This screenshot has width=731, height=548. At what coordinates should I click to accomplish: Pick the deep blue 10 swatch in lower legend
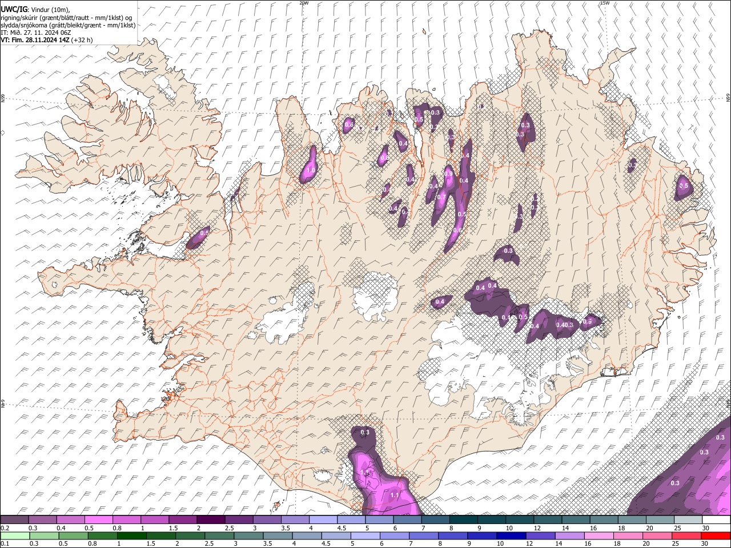coord(511,536)
